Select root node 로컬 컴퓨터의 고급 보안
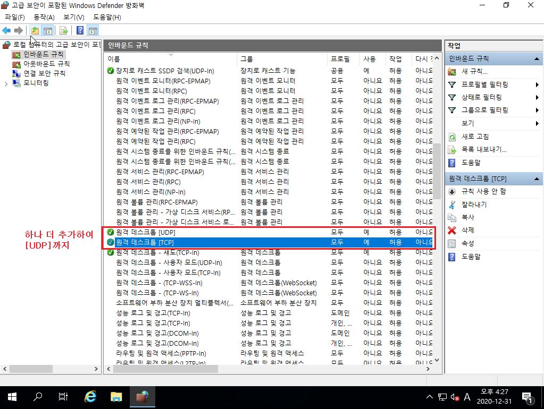Image resolution: width=544 pixels, height=409 pixels. click(56, 45)
